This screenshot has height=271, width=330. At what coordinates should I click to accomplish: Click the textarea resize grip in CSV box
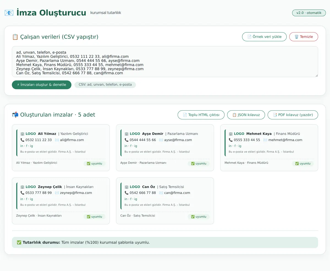point(316,75)
